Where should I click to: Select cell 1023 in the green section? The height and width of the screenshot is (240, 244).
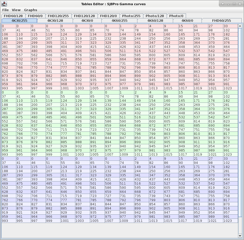click(231, 155)
